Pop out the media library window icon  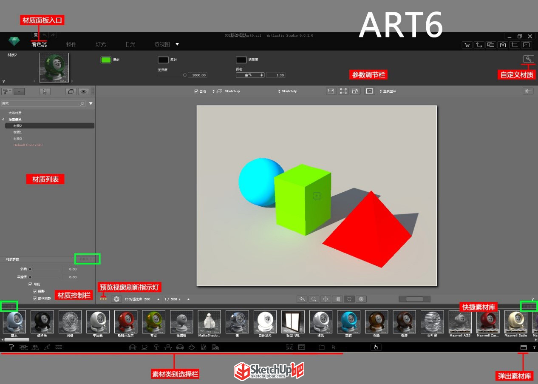[524, 347]
